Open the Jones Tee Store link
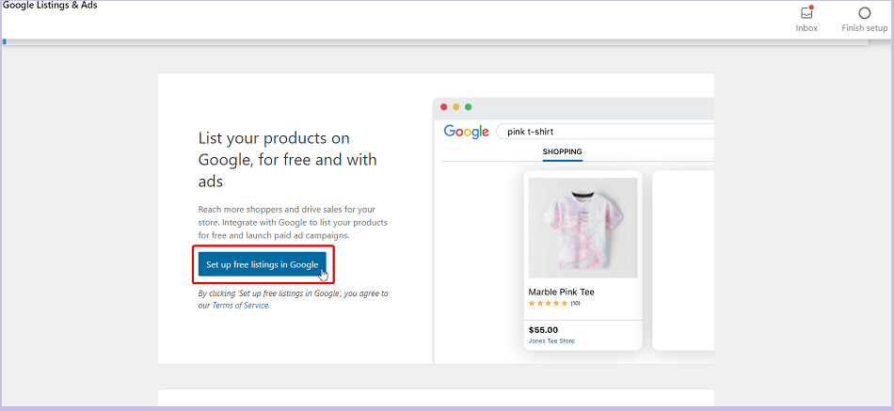This screenshot has width=894, height=411. [x=551, y=340]
